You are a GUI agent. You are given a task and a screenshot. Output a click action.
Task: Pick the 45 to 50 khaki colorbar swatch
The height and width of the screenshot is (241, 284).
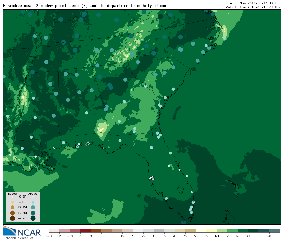tap(191, 231)
